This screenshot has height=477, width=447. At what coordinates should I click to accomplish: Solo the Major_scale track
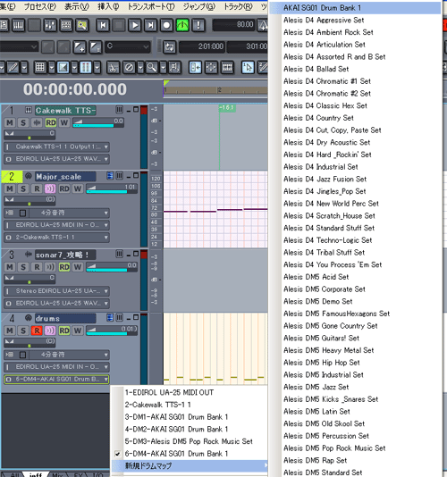[x=23, y=188]
